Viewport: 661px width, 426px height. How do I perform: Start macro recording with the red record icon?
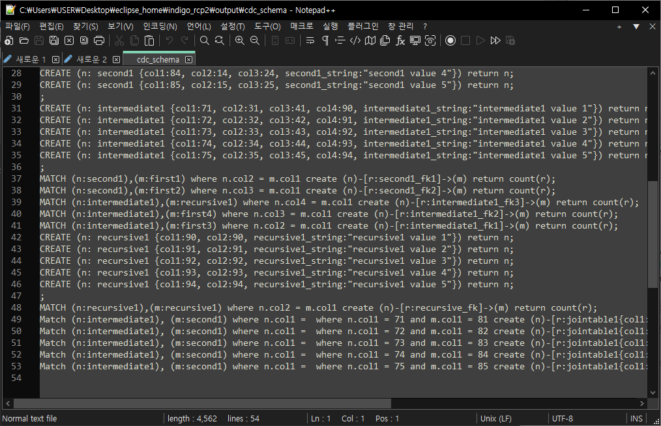click(450, 40)
